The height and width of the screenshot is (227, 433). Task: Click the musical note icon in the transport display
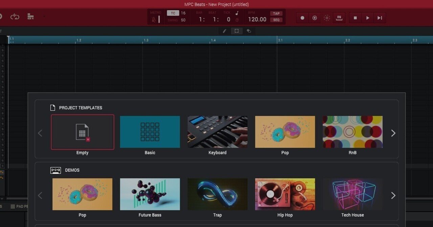pos(237,13)
